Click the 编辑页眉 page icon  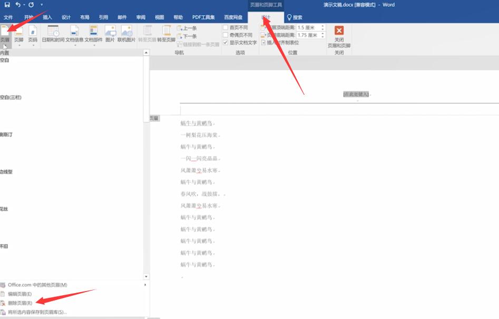point(3,294)
